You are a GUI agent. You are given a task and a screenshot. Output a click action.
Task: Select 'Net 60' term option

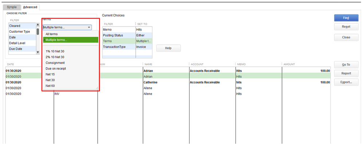coord(71,86)
